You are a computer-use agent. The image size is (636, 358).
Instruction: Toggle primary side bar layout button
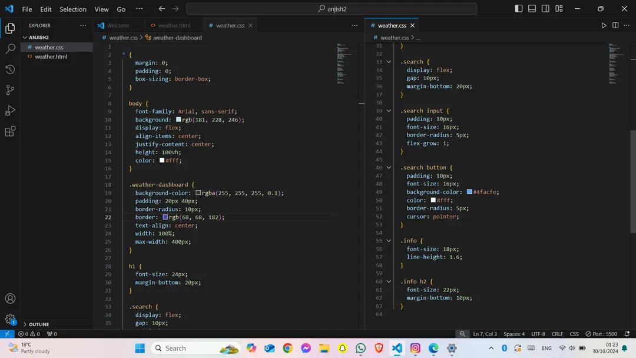[518, 8]
